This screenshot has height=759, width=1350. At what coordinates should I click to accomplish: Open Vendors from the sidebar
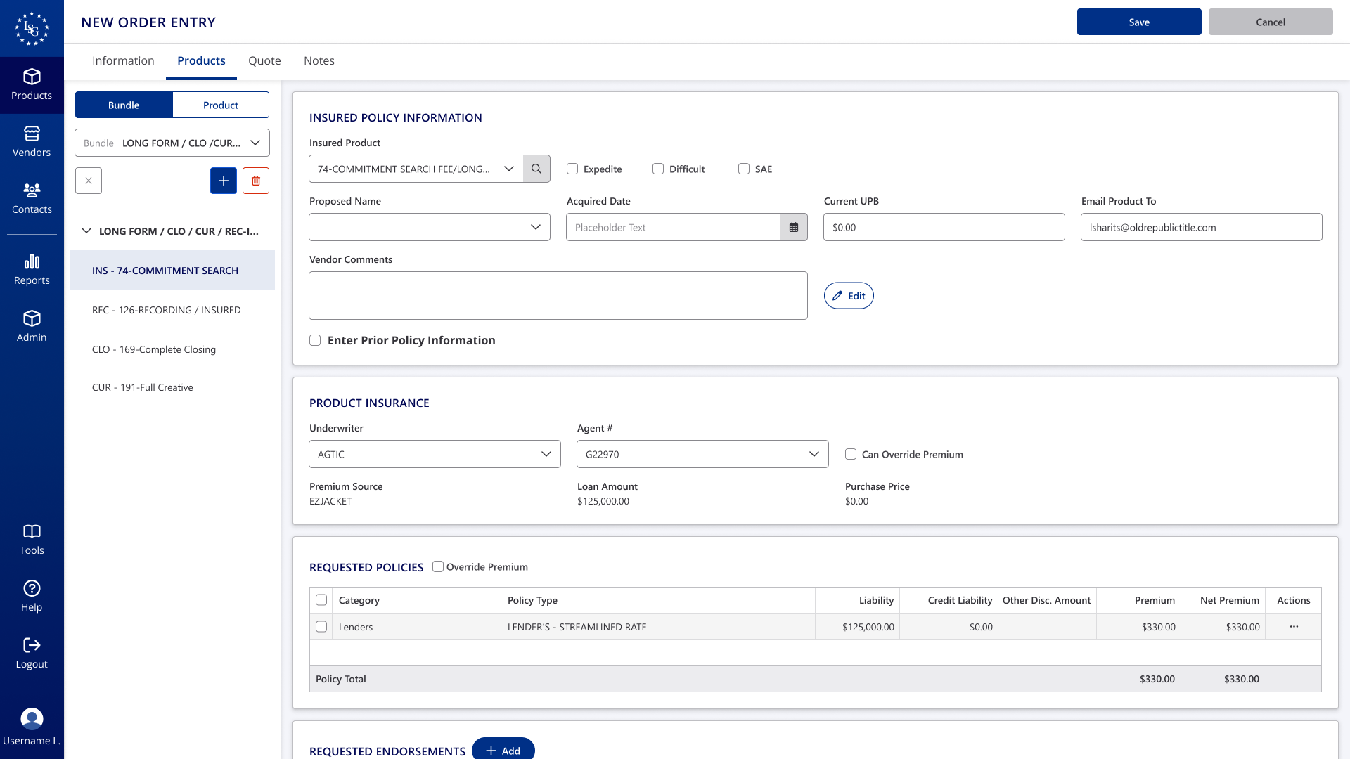(32, 141)
